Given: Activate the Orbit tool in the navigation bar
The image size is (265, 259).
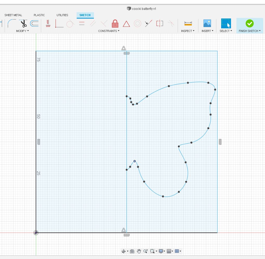Looking at the screenshot, I should coord(124,251).
